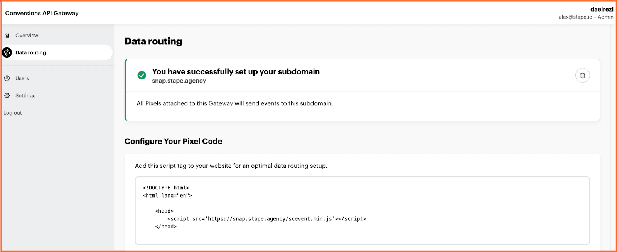
Task: Click the successfully set up subdomain heading
Action: coord(236,72)
